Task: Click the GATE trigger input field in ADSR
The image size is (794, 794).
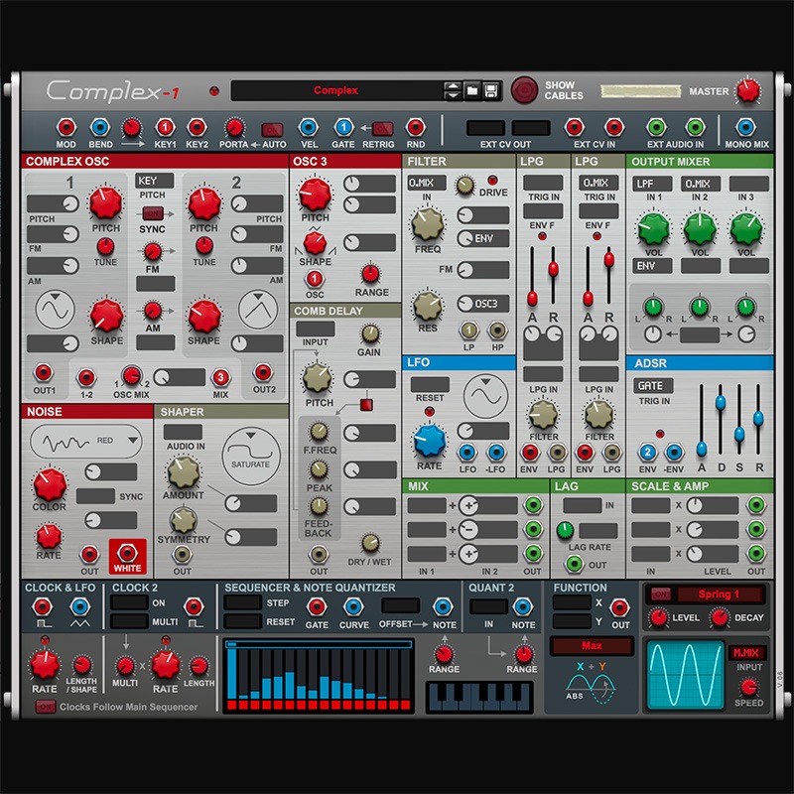Action: pos(653,386)
